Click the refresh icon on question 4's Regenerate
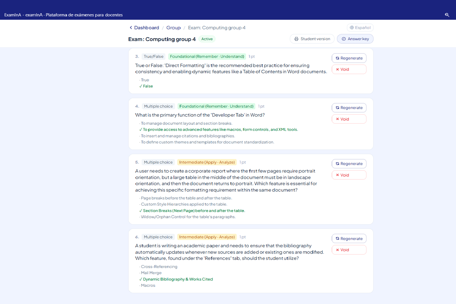Image resolution: width=456 pixels, height=304 pixels. 337,108
